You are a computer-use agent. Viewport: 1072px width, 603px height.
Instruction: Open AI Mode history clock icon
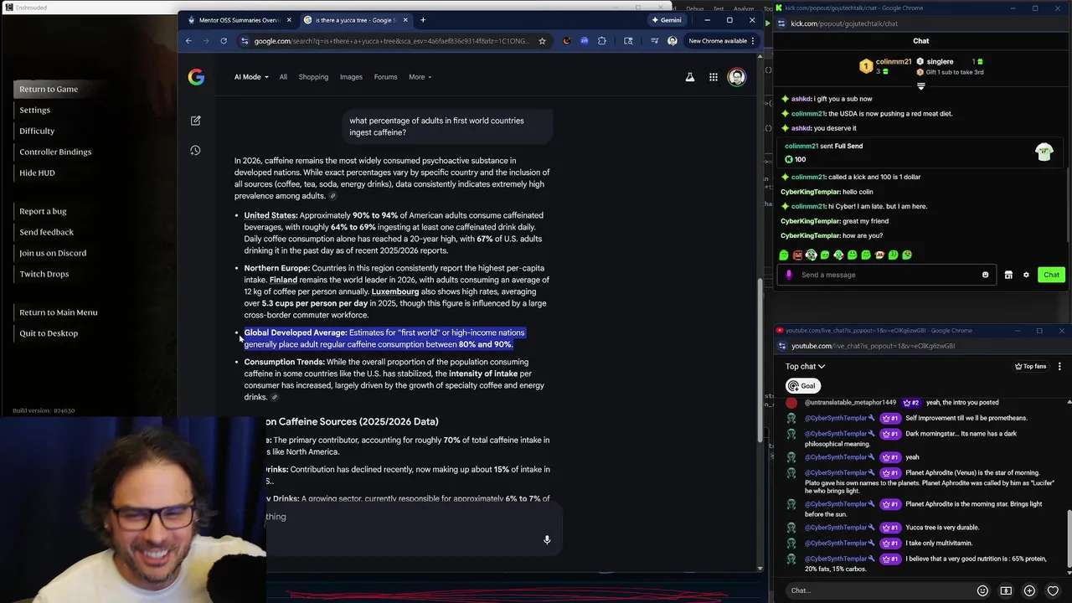(195, 150)
